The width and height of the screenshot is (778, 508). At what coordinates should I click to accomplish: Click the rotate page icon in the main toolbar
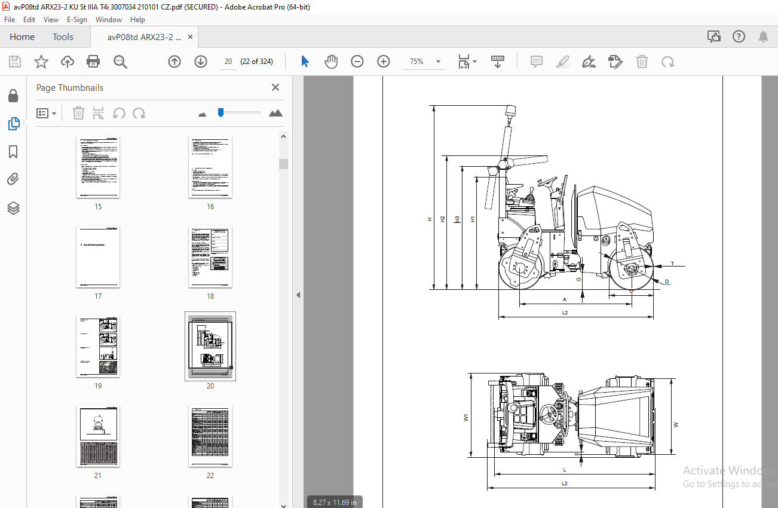(x=668, y=62)
